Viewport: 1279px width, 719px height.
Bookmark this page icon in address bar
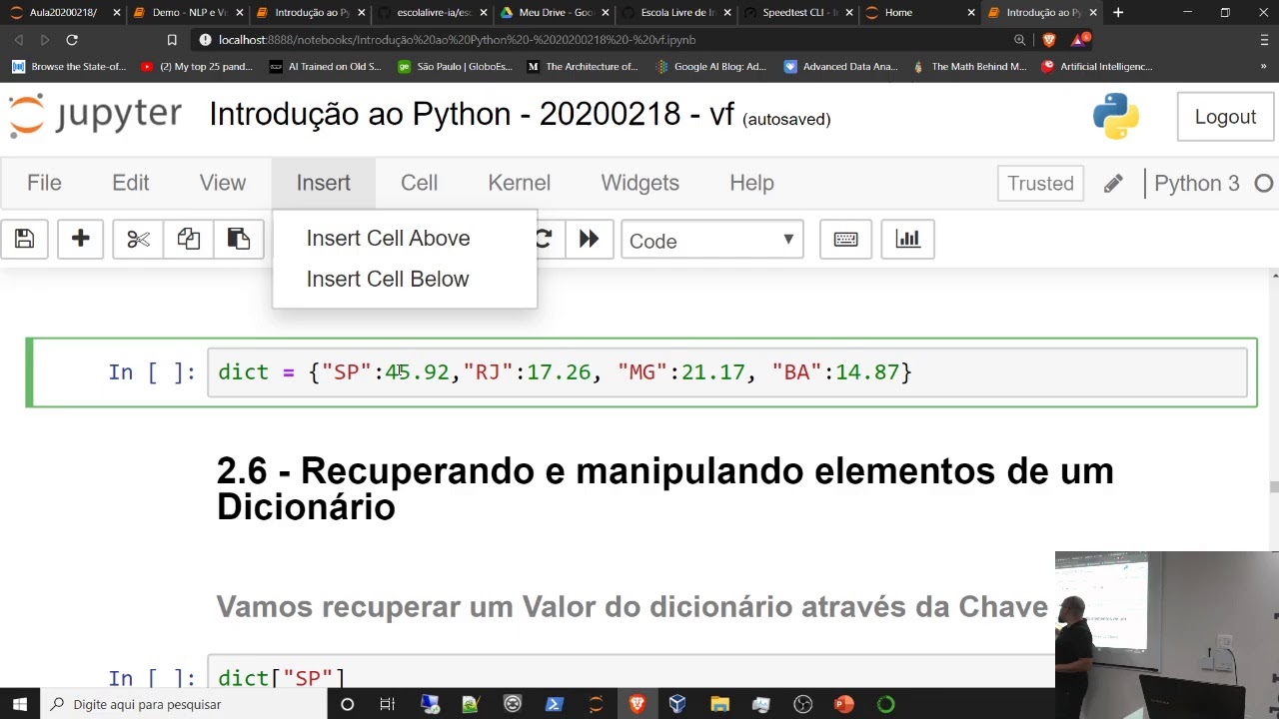pyautogui.click(x=172, y=40)
